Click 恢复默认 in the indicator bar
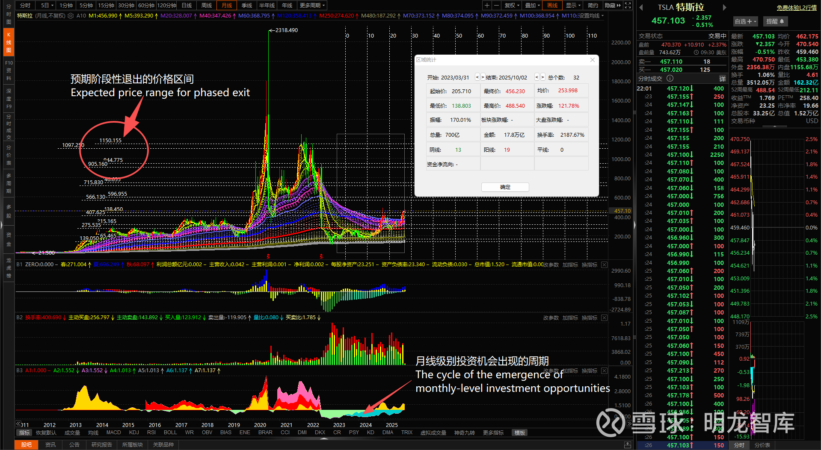Image resolution: width=821 pixels, height=450 pixels. click(46, 433)
